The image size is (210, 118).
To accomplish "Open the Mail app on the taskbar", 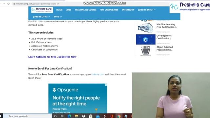I will 98,116.
